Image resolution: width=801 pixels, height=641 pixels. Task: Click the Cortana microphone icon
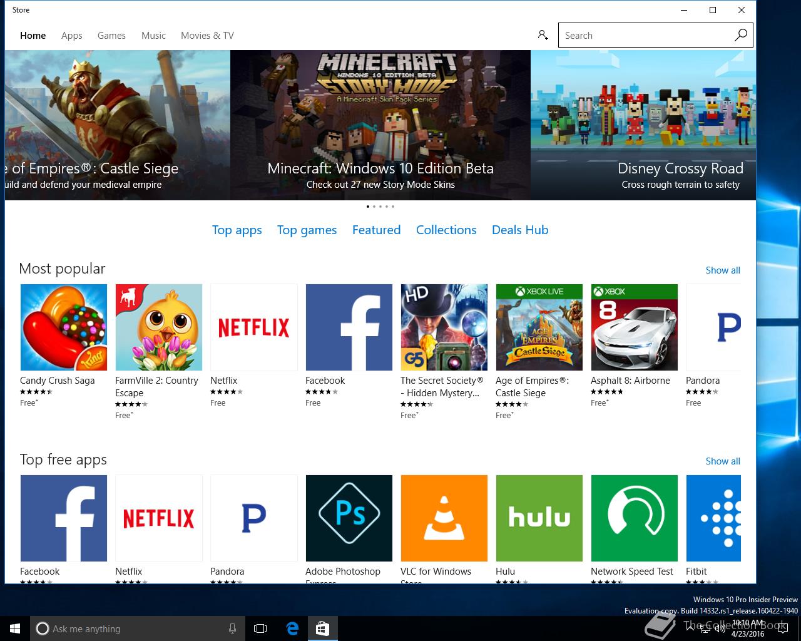coord(232,628)
